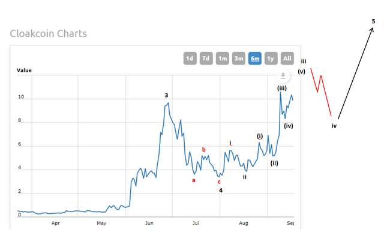The width and height of the screenshot is (384, 251).
Task: Click the Cloakcoin Charts heading
Action: [49, 34]
